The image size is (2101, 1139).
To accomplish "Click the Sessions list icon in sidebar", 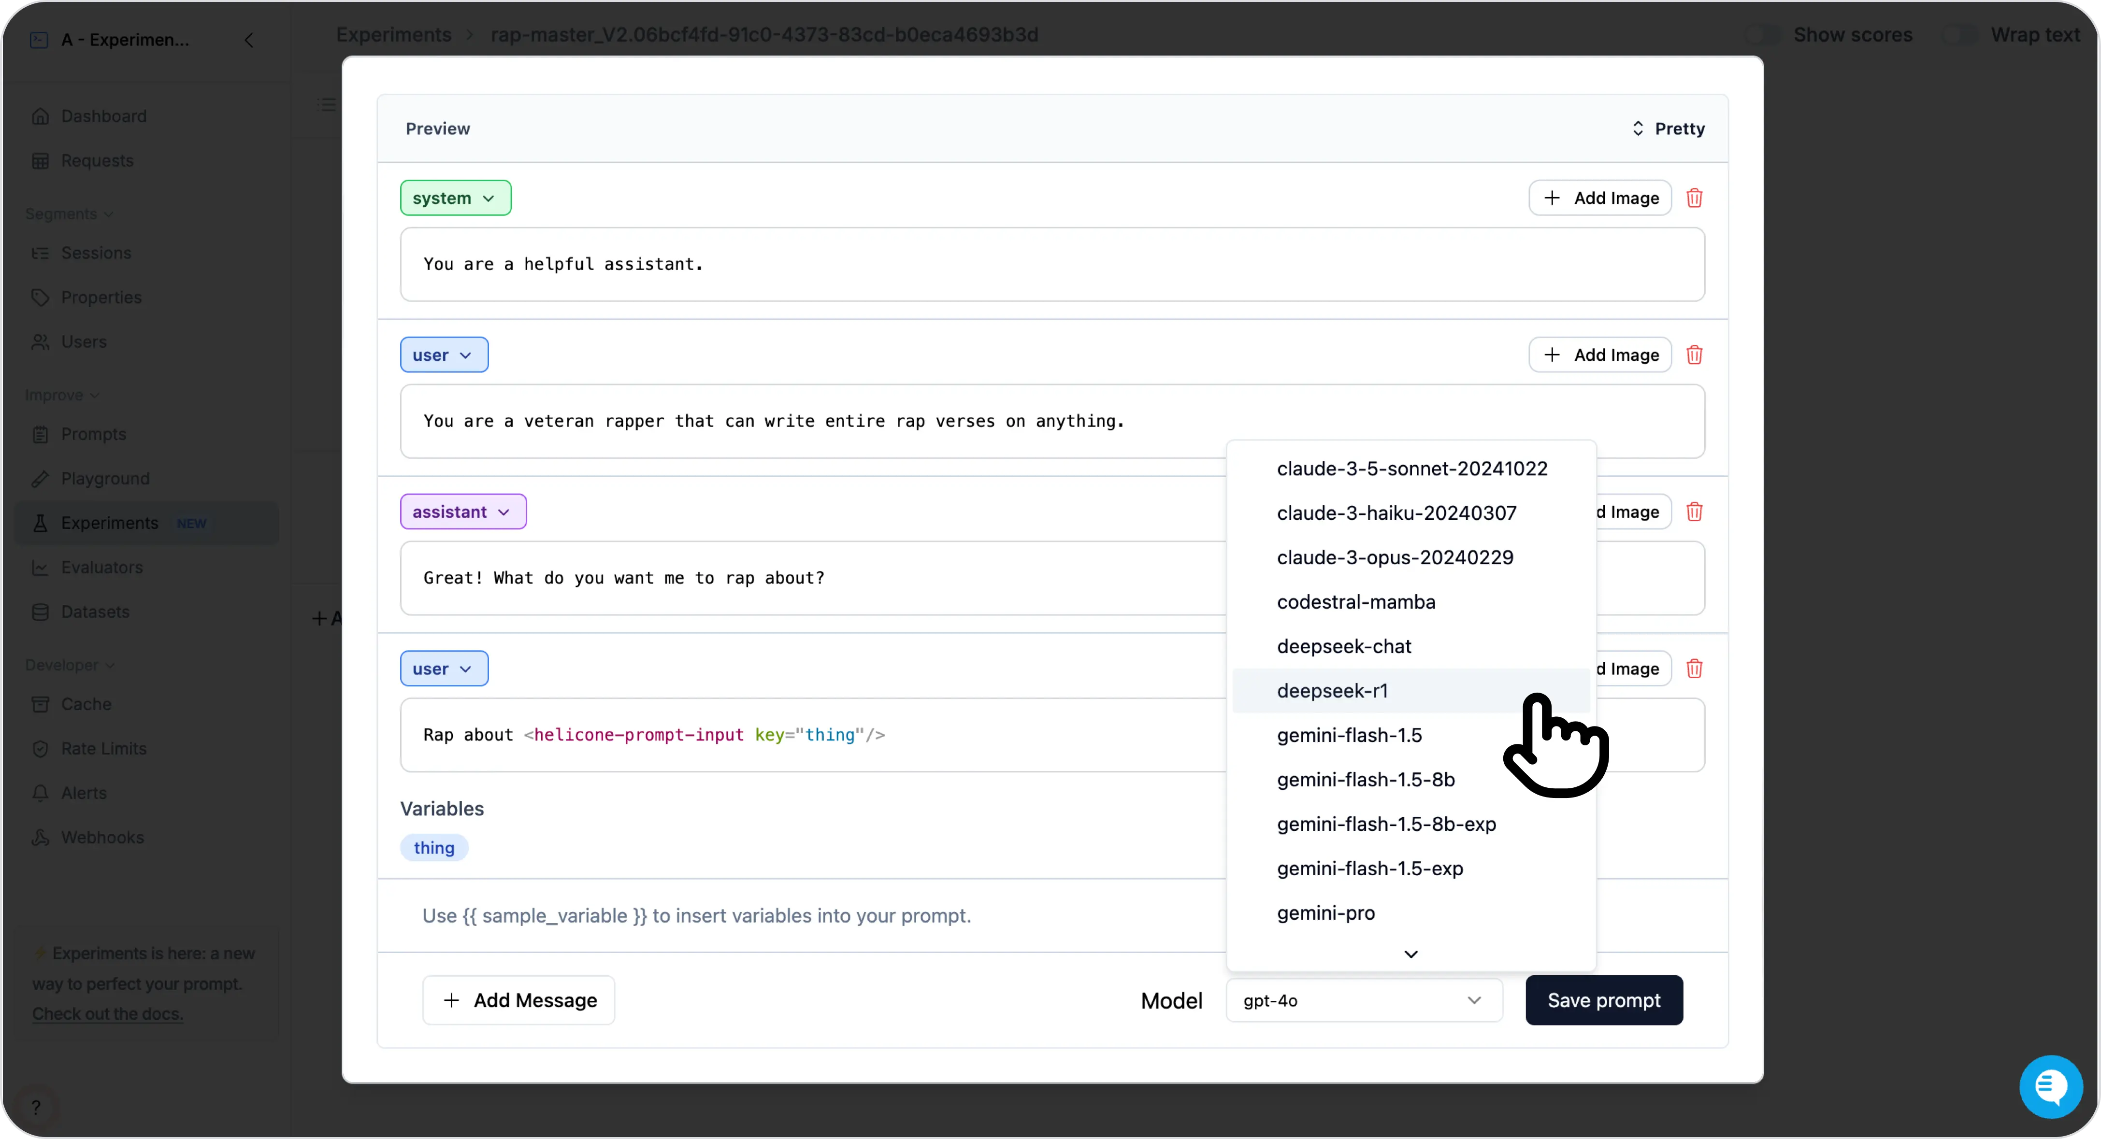I will (x=40, y=253).
